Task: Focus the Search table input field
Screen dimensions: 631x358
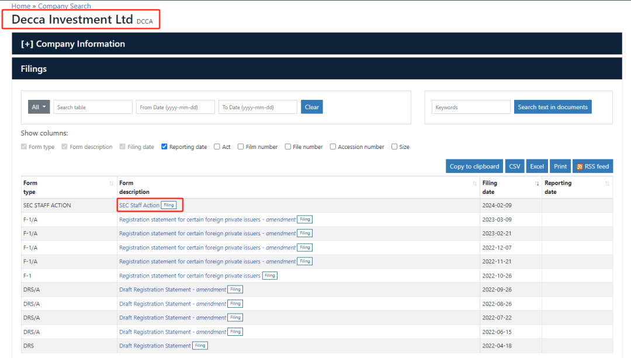Action: click(93, 107)
